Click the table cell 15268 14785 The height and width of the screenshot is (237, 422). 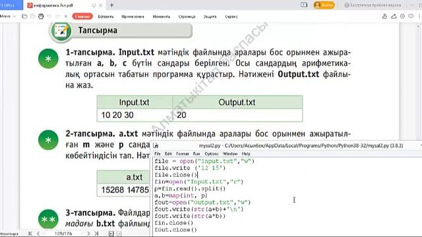point(124,190)
